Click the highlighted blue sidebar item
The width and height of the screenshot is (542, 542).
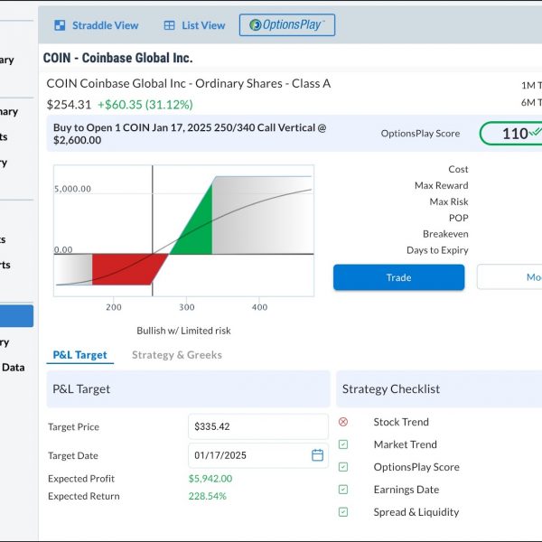coord(16,315)
